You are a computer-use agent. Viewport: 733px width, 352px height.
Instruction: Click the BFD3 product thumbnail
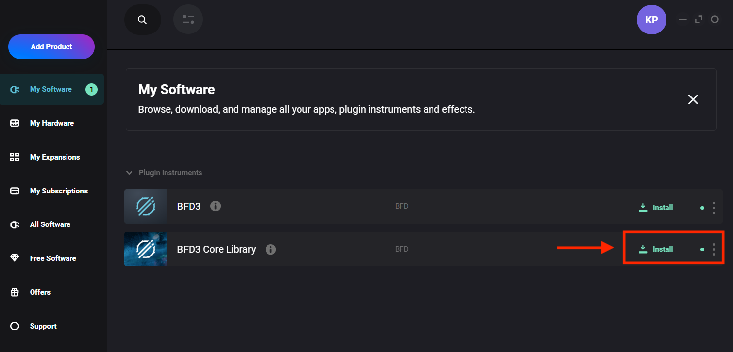[x=146, y=206]
